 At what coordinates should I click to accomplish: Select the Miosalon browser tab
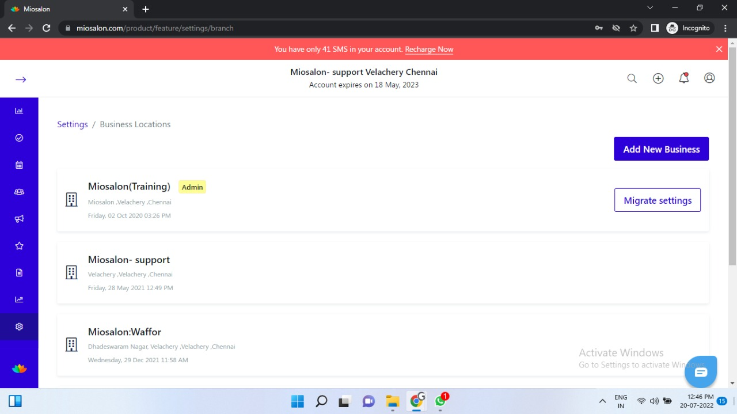click(x=68, y=9)
